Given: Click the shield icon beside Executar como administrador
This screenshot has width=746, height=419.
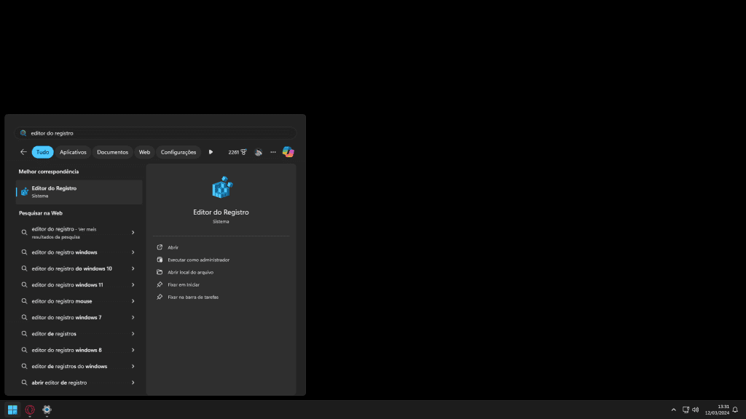Looking at the screenshot, I should pyautogui.click(x=160, y=260).
